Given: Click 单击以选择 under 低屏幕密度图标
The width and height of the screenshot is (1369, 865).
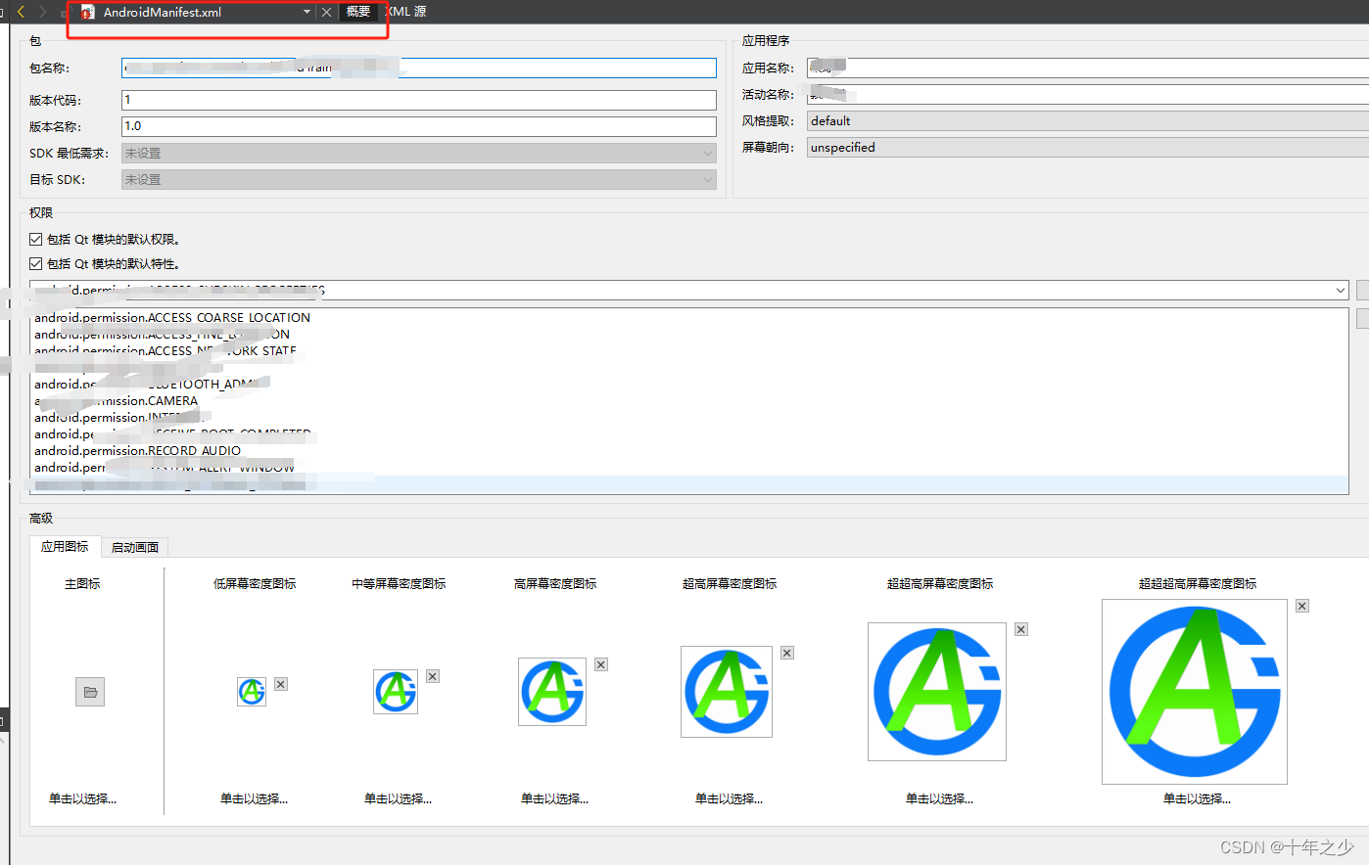Looking at the screenshot, I should pyautogui.click(x=254, y=798).
